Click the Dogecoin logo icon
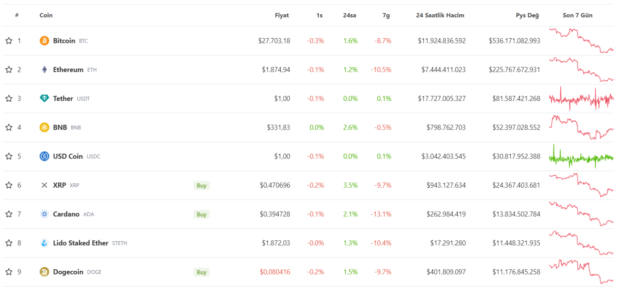This screenshot has height=287, width=630. click(44, 272)
